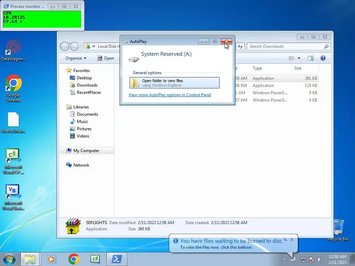Select Libraries in navigation pane

pos(78,107)
